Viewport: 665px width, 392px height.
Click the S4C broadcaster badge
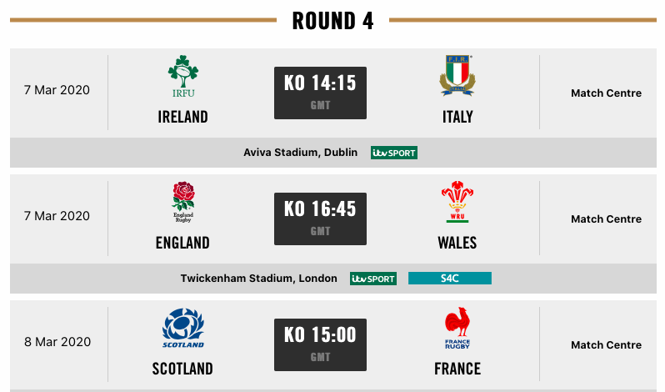450,279
